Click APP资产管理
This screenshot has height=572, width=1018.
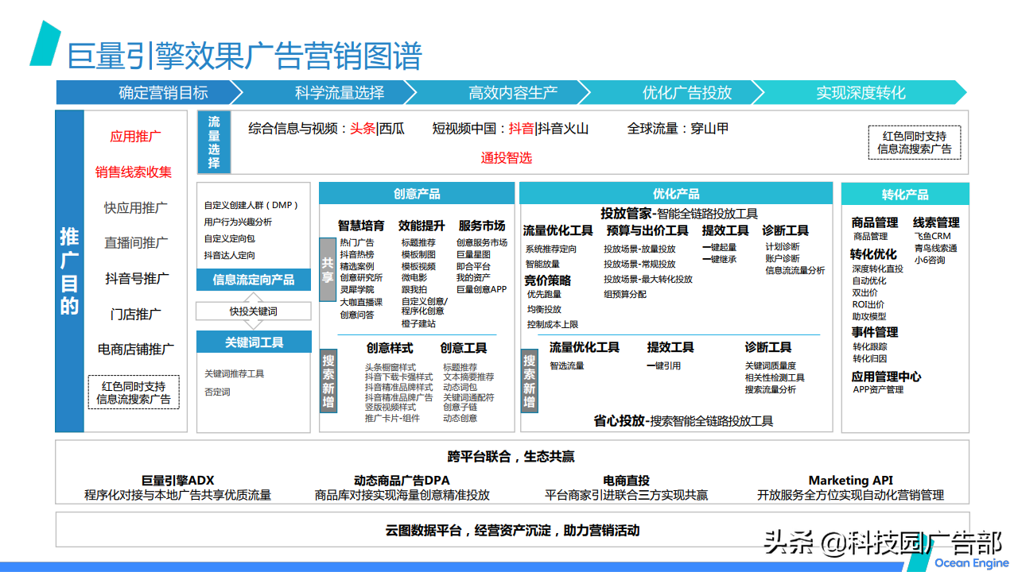878,389
